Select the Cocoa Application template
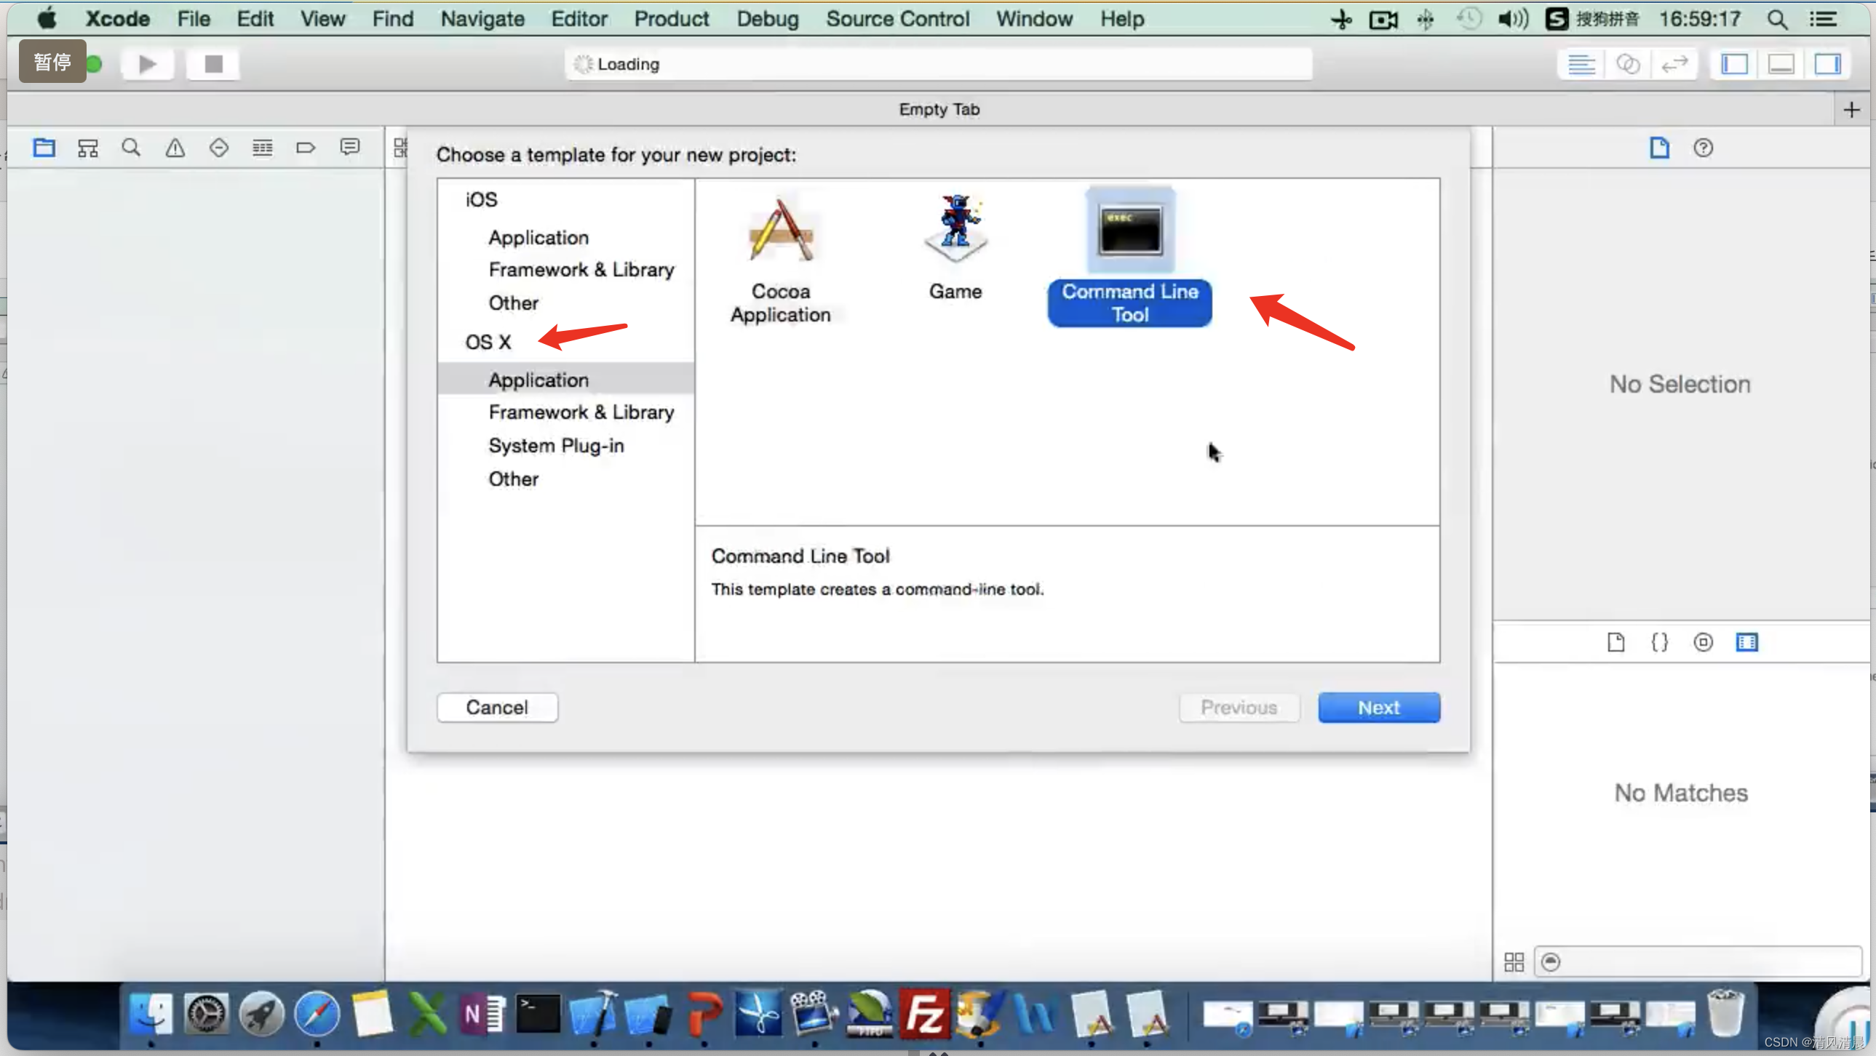This screenshot has height=1056, width=1876. coord(781,254)
